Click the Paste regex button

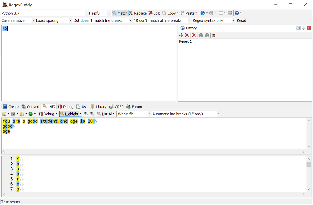point(188,13)
